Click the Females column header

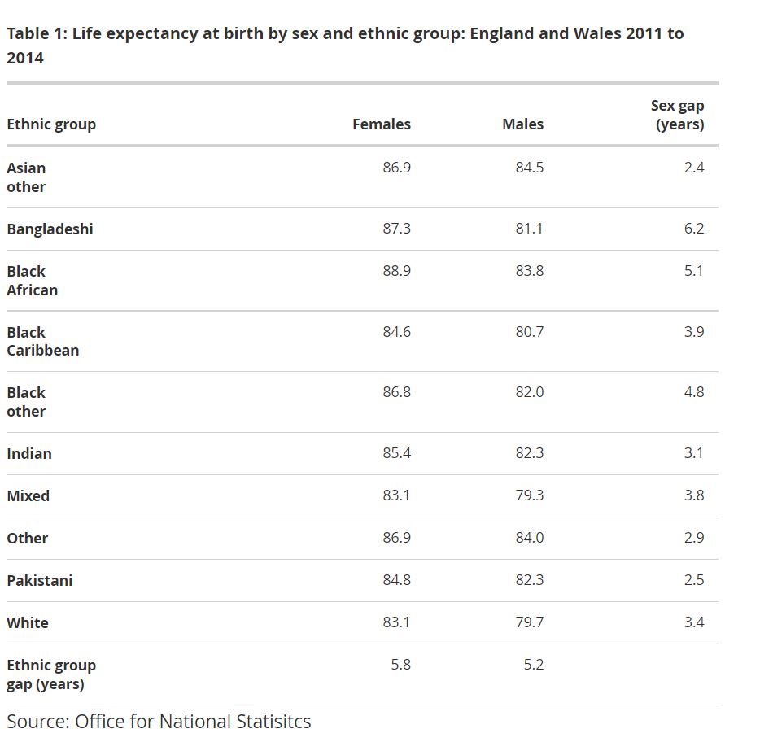click(x=381, y=124)
